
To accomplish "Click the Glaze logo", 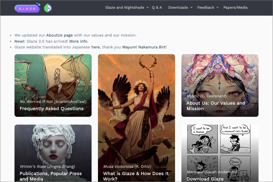I will coord(28,8).
